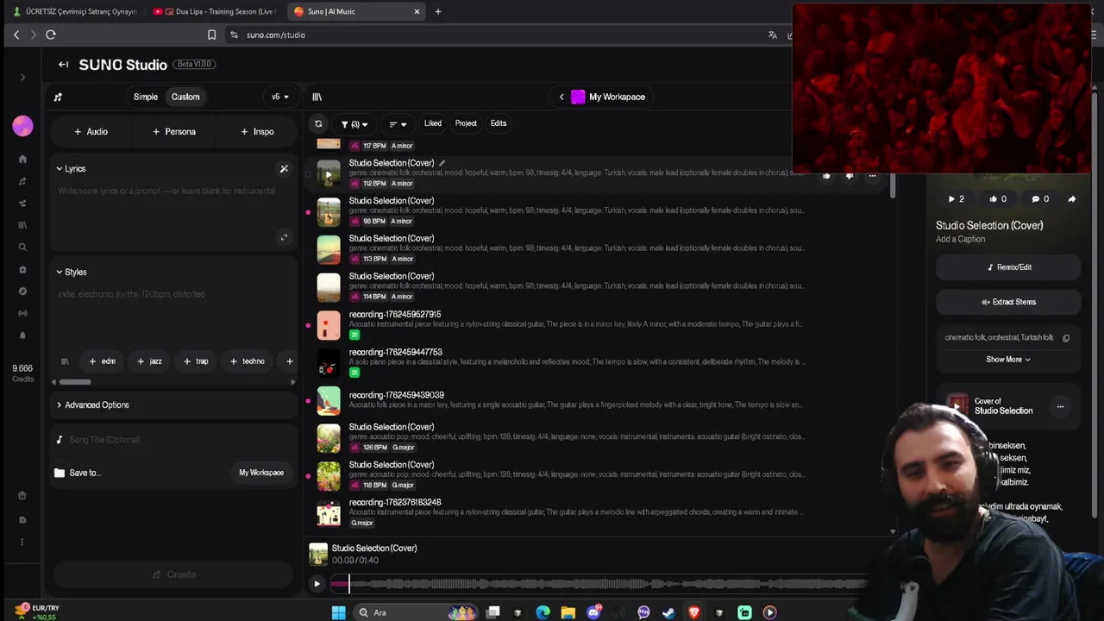Open a new browser tab

437,11
